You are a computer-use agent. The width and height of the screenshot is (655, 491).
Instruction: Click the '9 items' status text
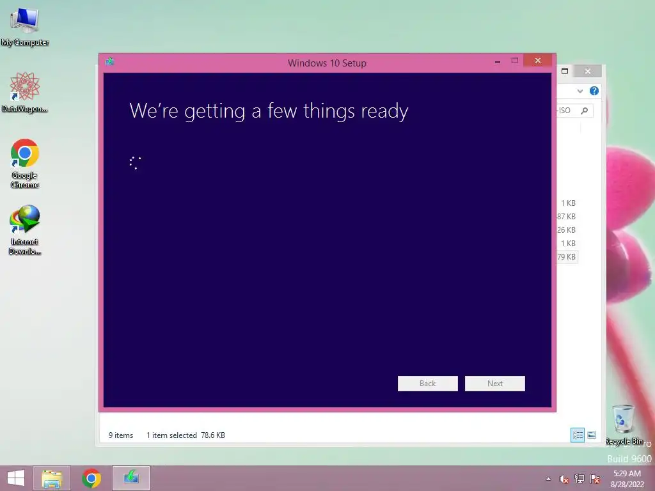pos(121,435)
